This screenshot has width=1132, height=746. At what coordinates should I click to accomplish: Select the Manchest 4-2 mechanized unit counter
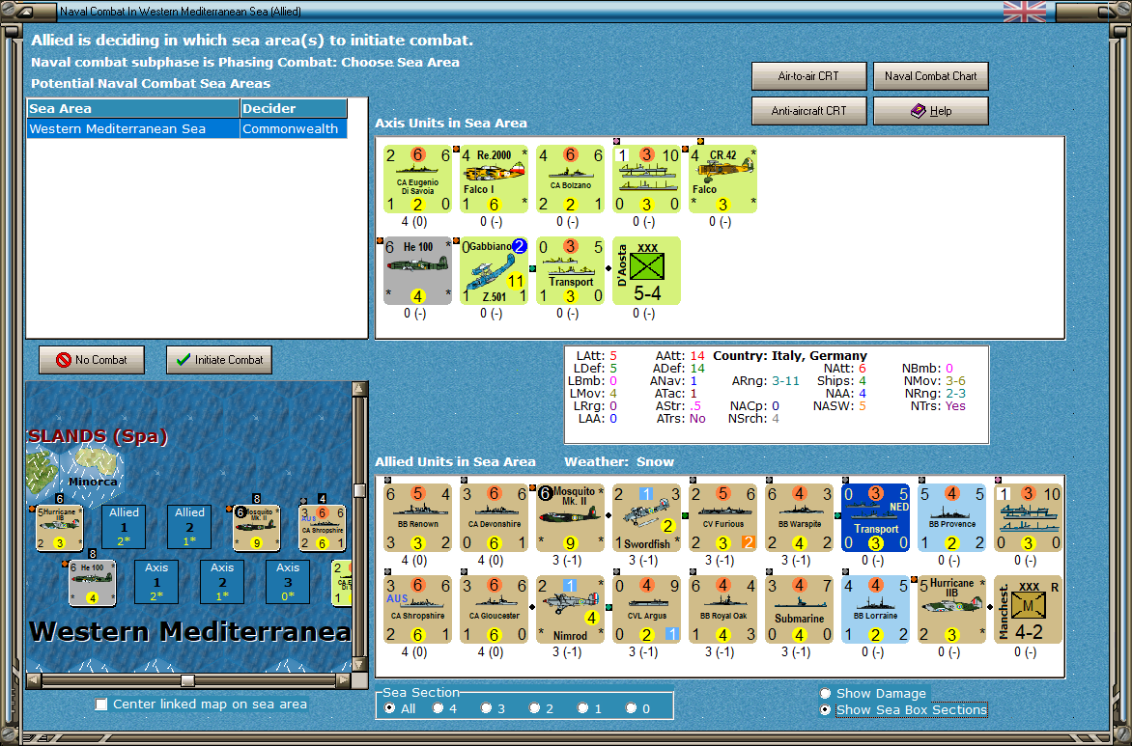click(x=1028, y=610)
